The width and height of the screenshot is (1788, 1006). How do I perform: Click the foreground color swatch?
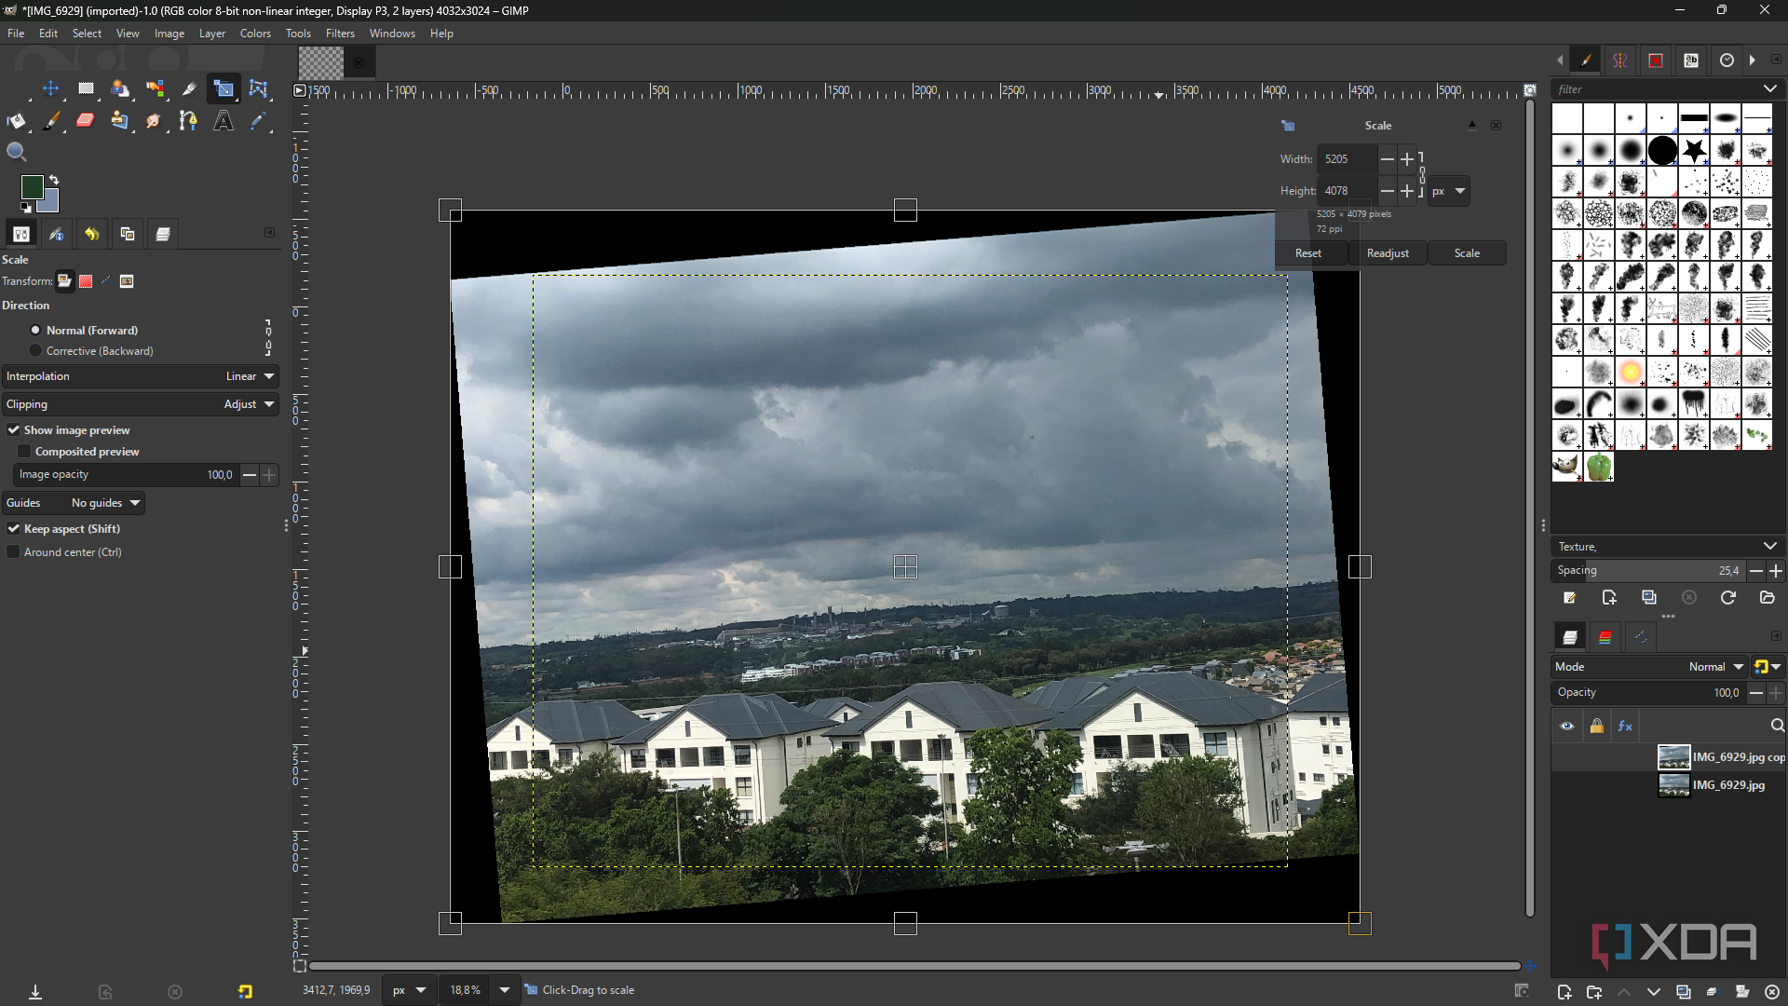[32, 186]
